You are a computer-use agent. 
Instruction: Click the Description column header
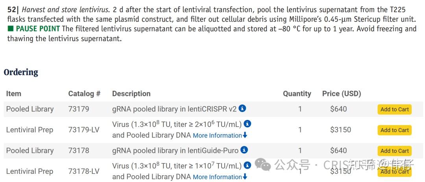tap(131, 94)
